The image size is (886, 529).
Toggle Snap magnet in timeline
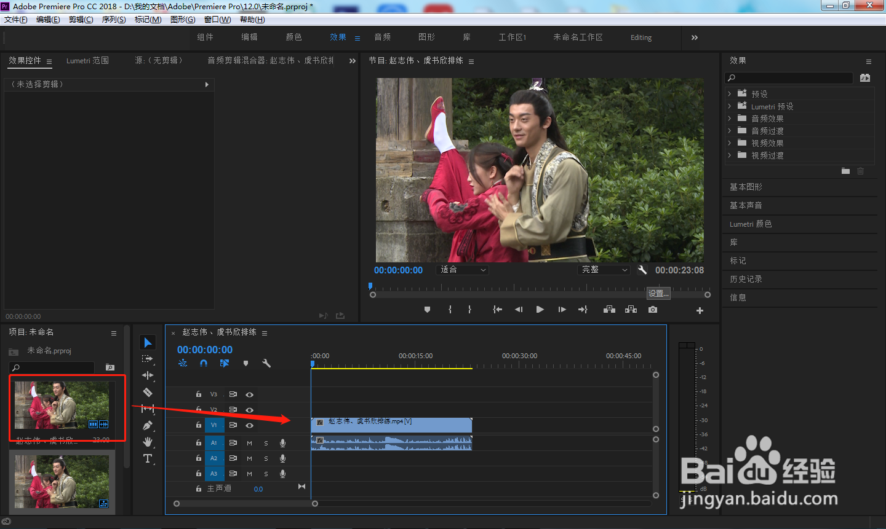tap(204, 363)
